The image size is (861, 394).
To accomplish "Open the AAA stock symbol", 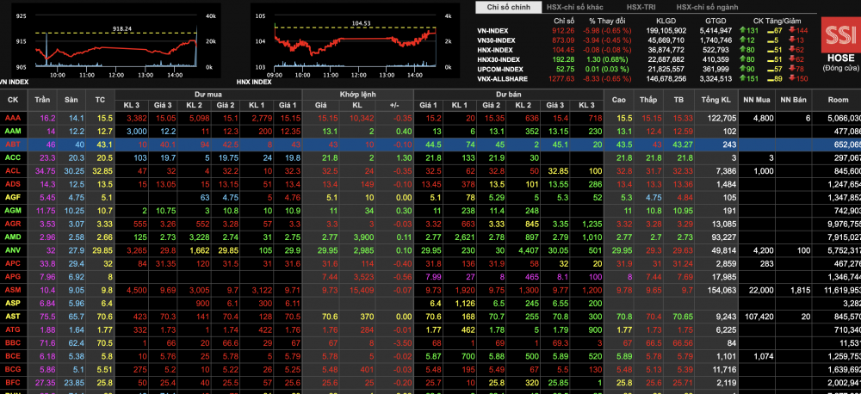I will (x=13, y=118).
